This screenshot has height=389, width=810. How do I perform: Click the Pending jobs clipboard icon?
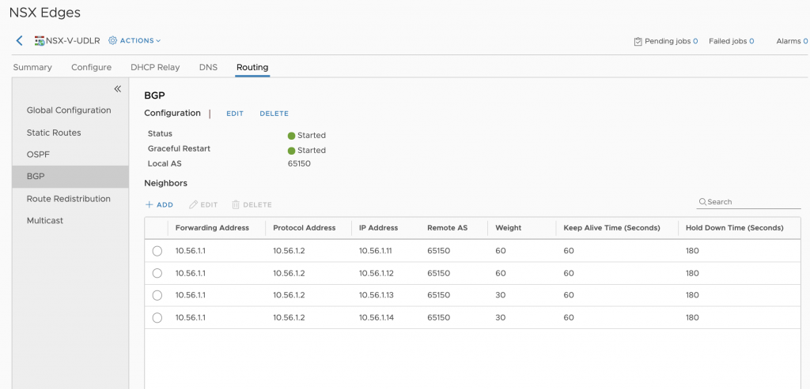pyautogui.click(x=638, y=41)
